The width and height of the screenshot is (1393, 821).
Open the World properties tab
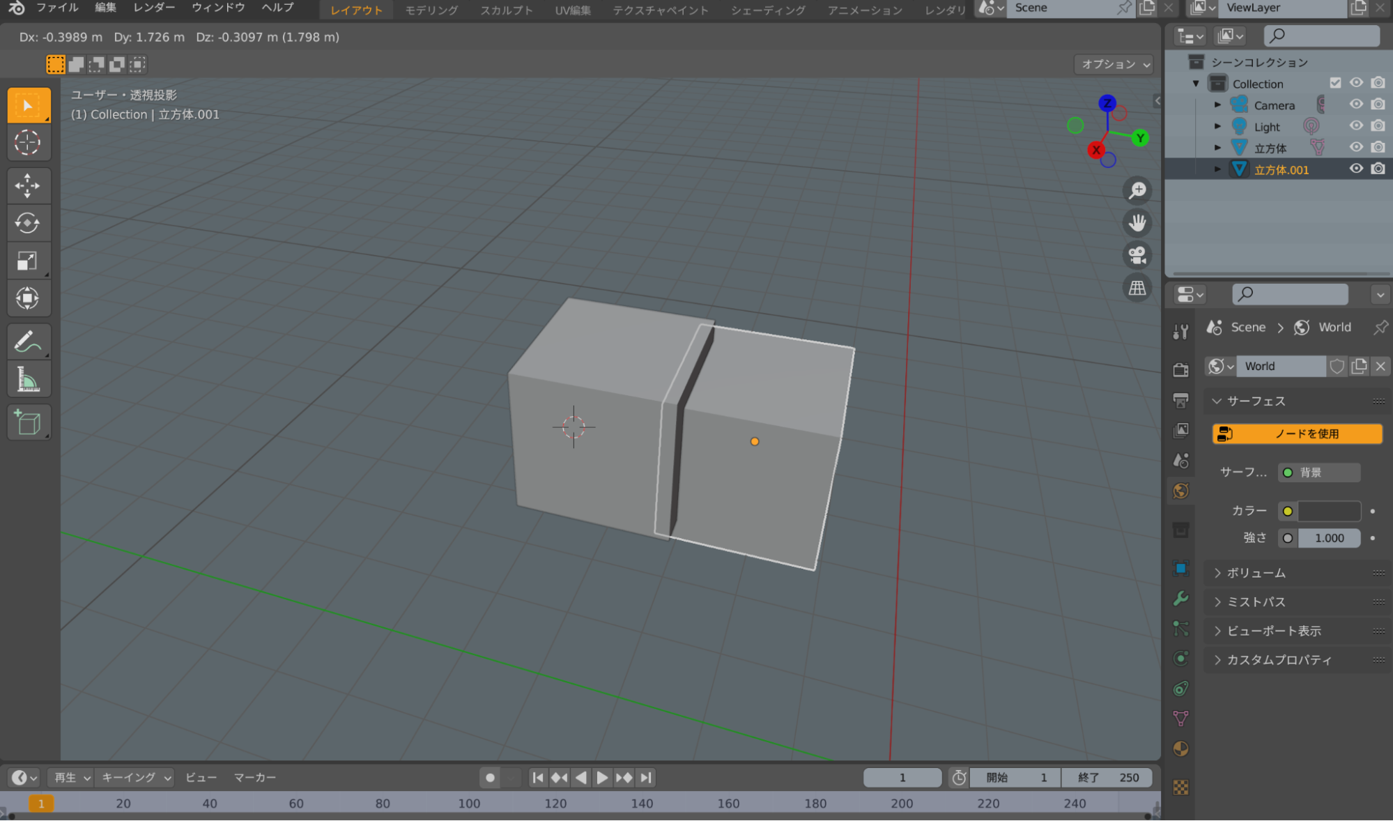click(1180, 491)
